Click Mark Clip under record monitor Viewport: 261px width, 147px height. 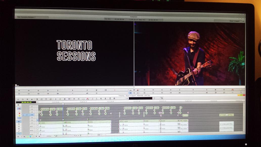tap(215, 90)
